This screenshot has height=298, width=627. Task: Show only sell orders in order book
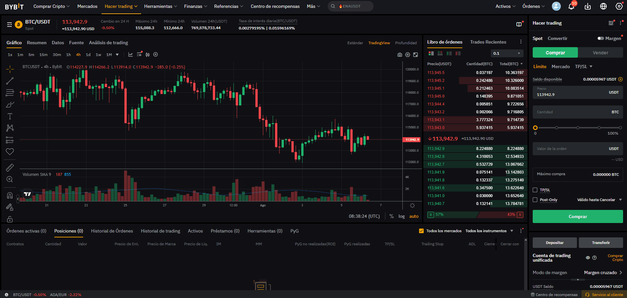click(458, 53)
